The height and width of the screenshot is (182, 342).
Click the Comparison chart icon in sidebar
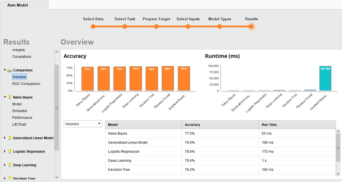(x=10, y=70)
